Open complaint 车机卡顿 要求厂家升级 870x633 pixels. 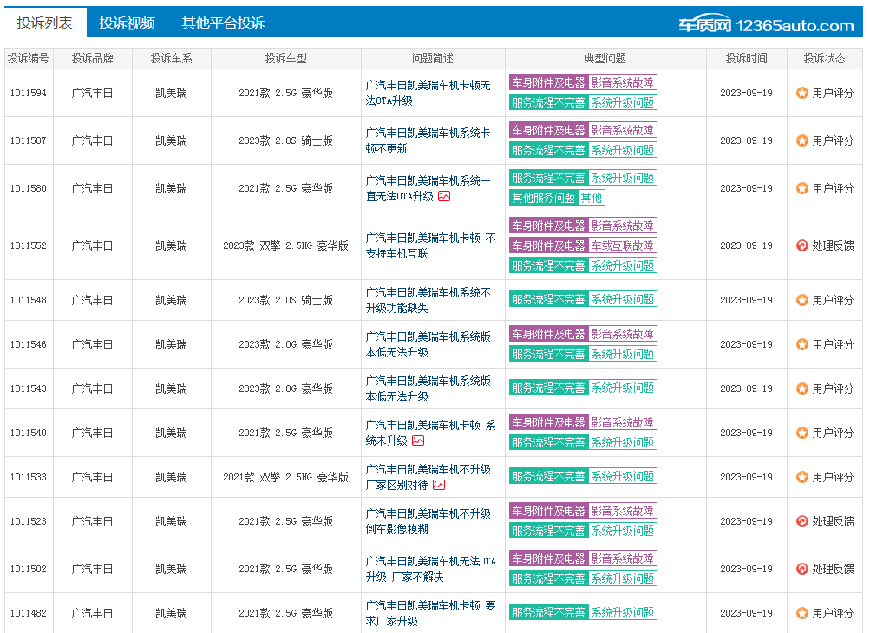[x=430, y=613]
